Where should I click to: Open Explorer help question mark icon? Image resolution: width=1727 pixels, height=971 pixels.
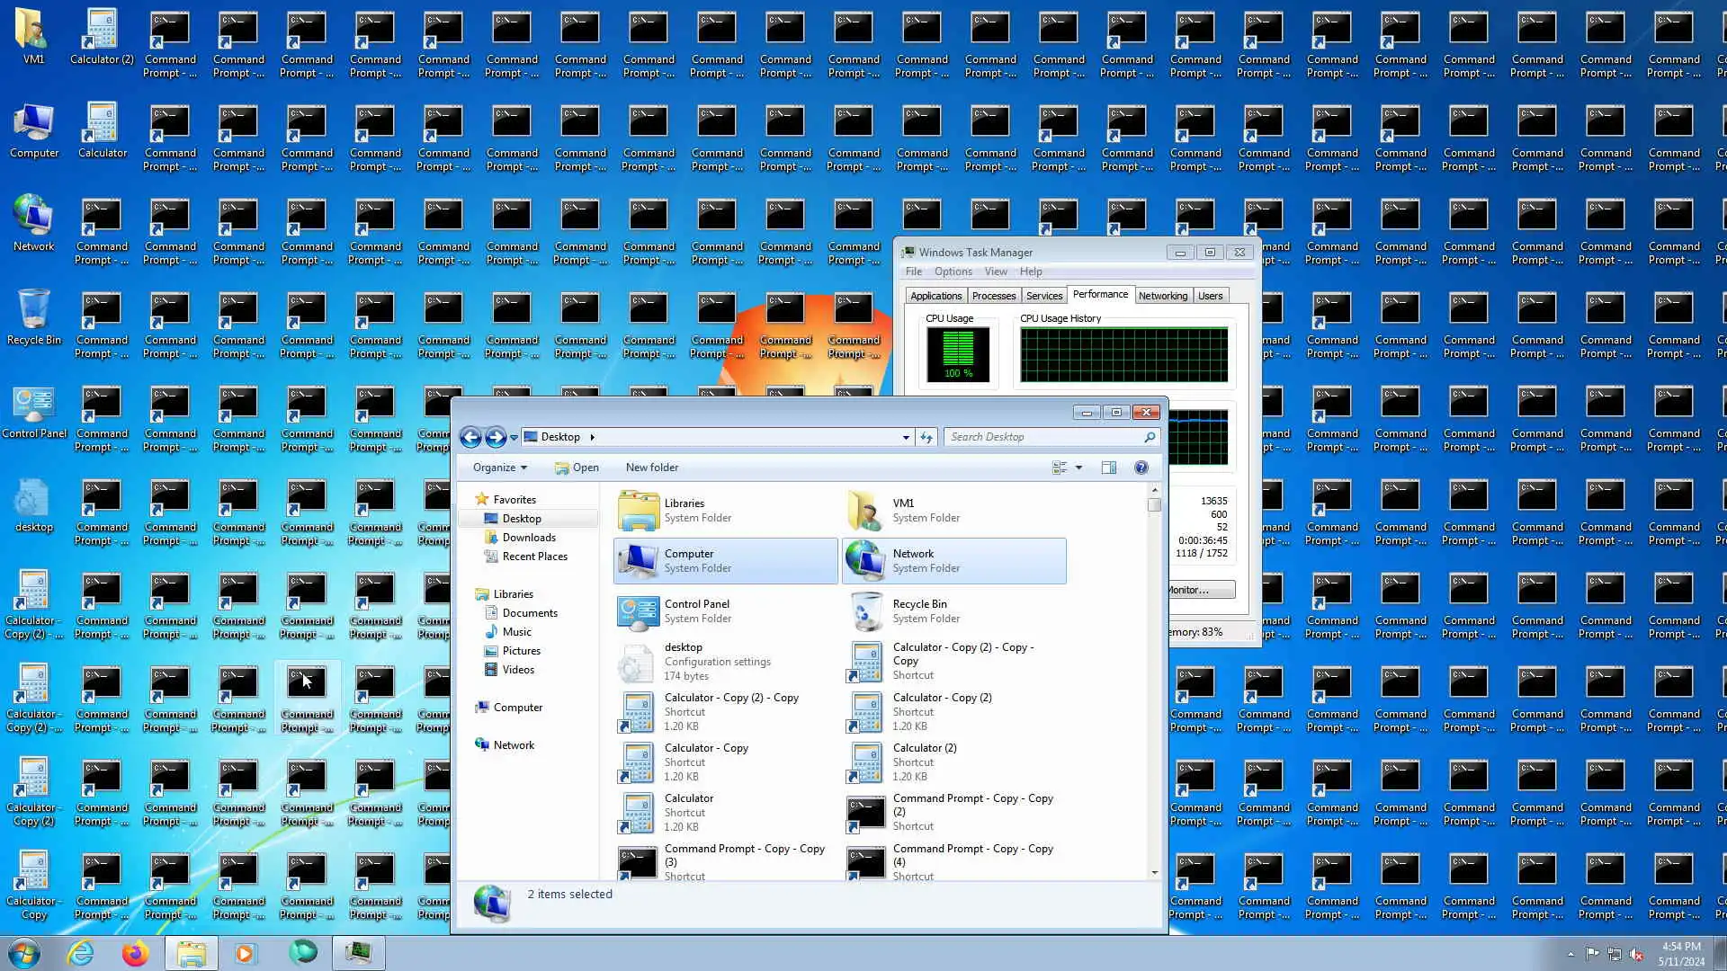pos(1141,468)
